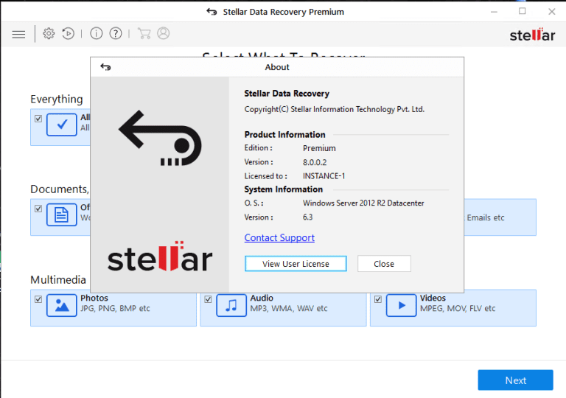
Task: Click the Photos picture icon
Action: coord(62,305)
